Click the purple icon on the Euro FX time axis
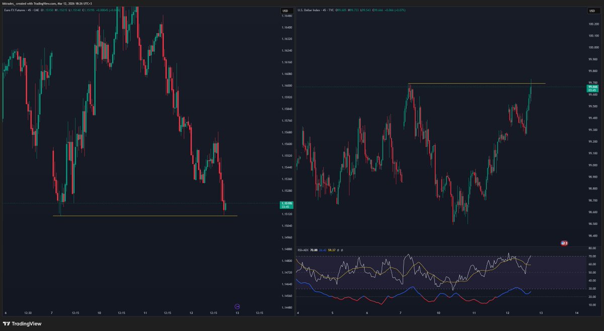 pos(238,306)
